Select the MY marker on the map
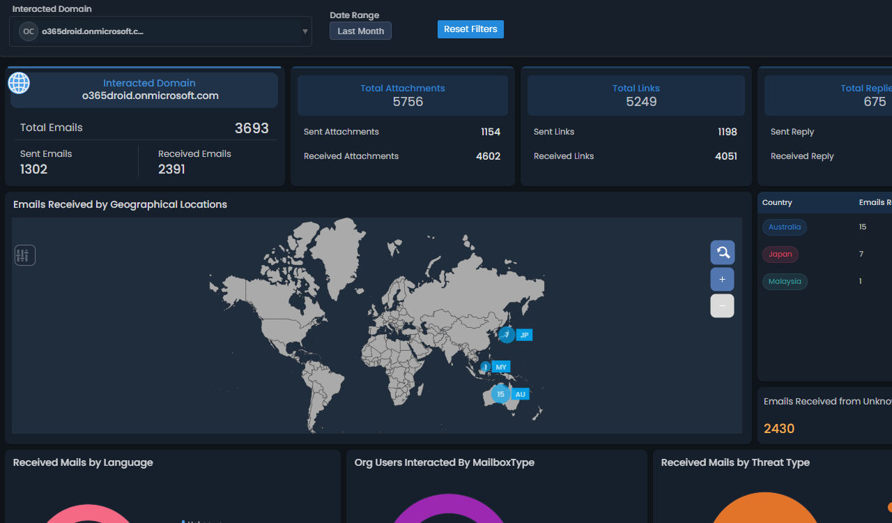The width and height of the screenshot is (892, 523). pyautogui.click(x=500, y=367)
